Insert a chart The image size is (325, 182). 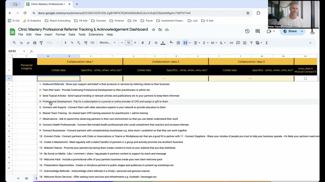(x=245, y=43)
